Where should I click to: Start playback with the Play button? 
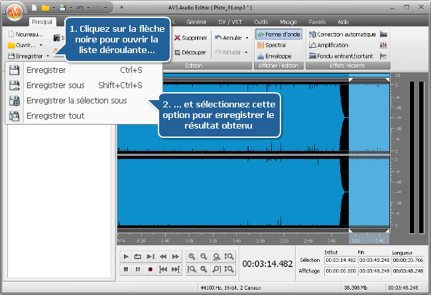[126, 257]
